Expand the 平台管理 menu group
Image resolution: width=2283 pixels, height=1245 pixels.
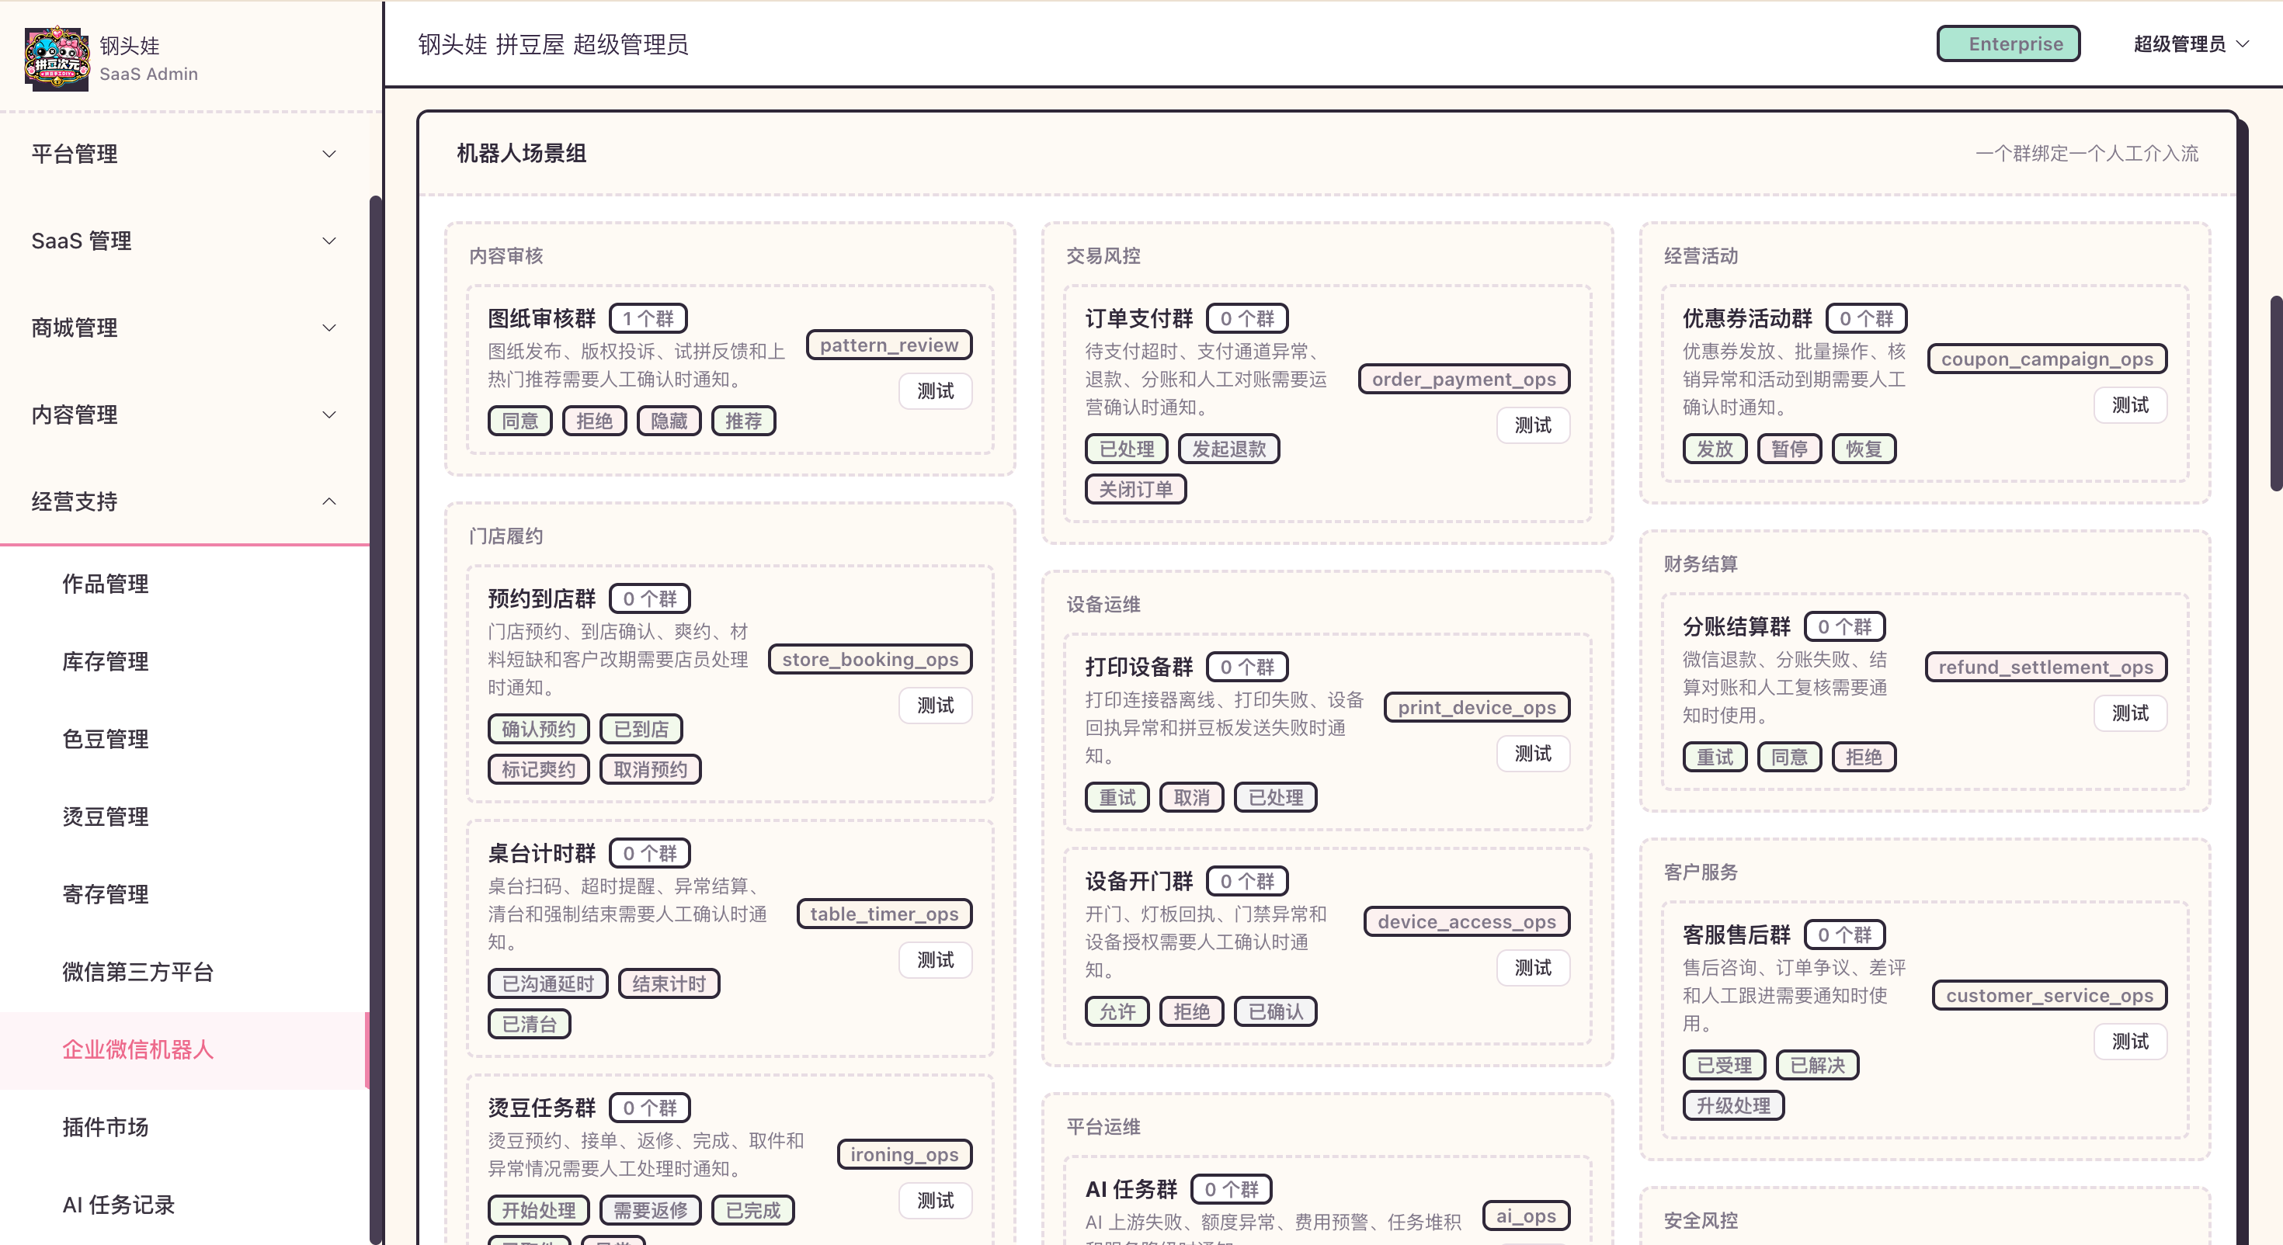(184, 154)
